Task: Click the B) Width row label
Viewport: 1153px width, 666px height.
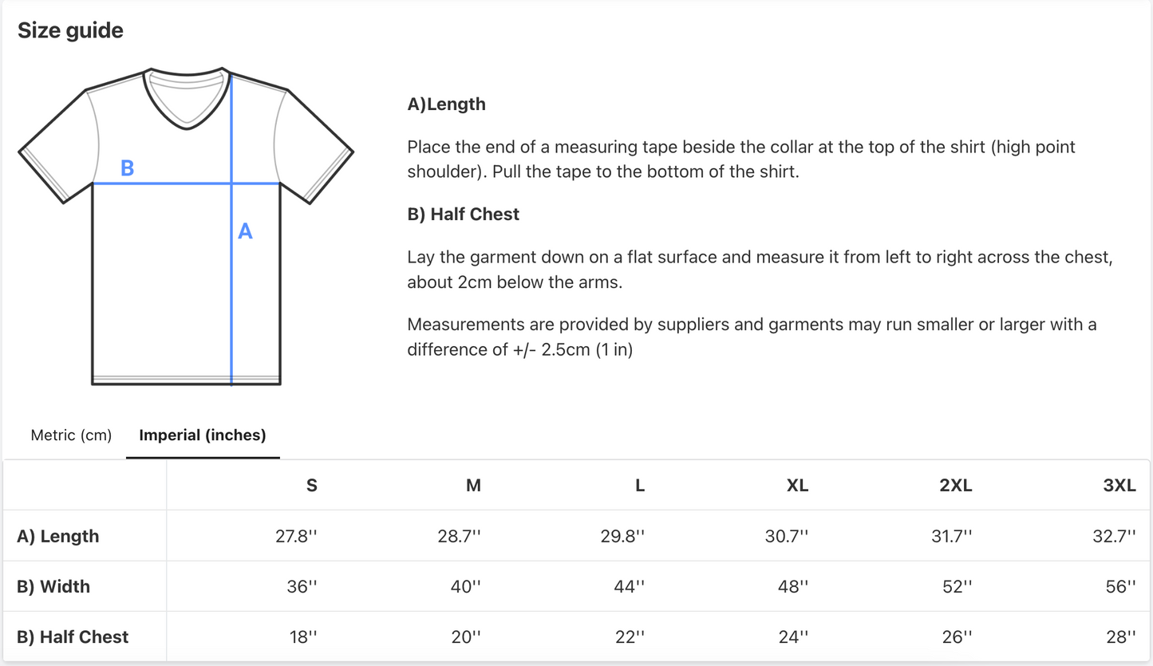Action: 53,586
